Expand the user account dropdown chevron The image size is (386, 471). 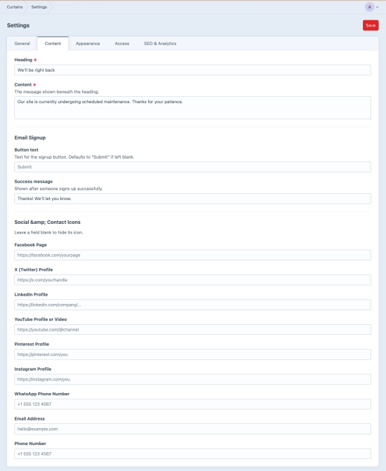click(x=378, y=7)
